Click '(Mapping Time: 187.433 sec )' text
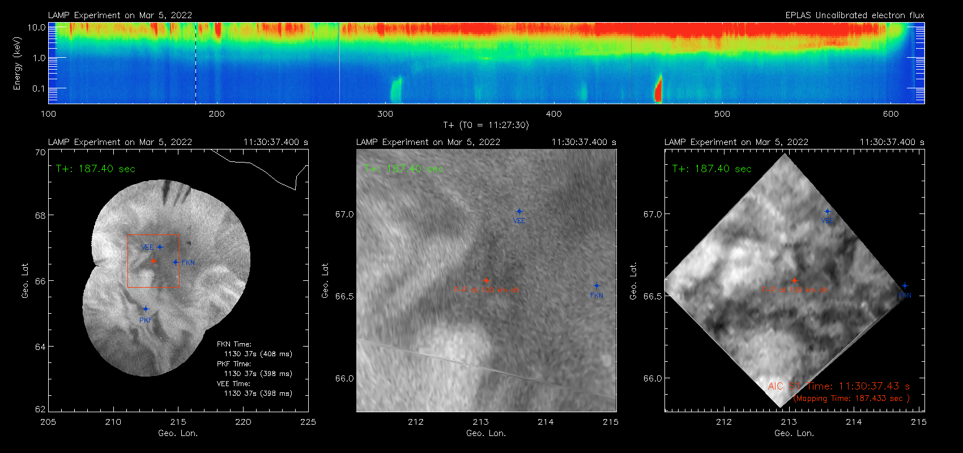 point(851,399)
